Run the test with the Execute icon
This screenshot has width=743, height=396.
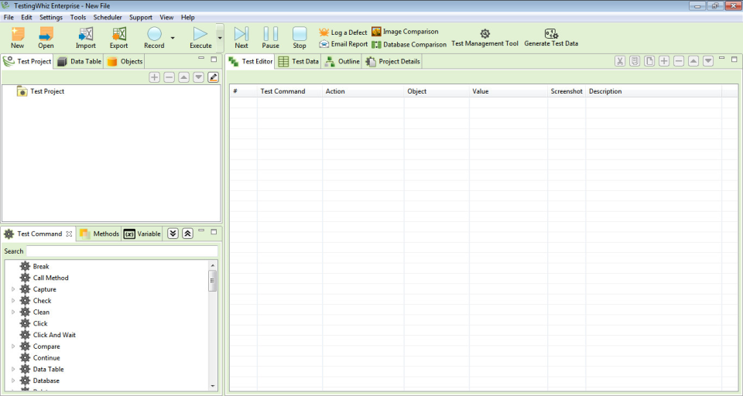(200, 37)
